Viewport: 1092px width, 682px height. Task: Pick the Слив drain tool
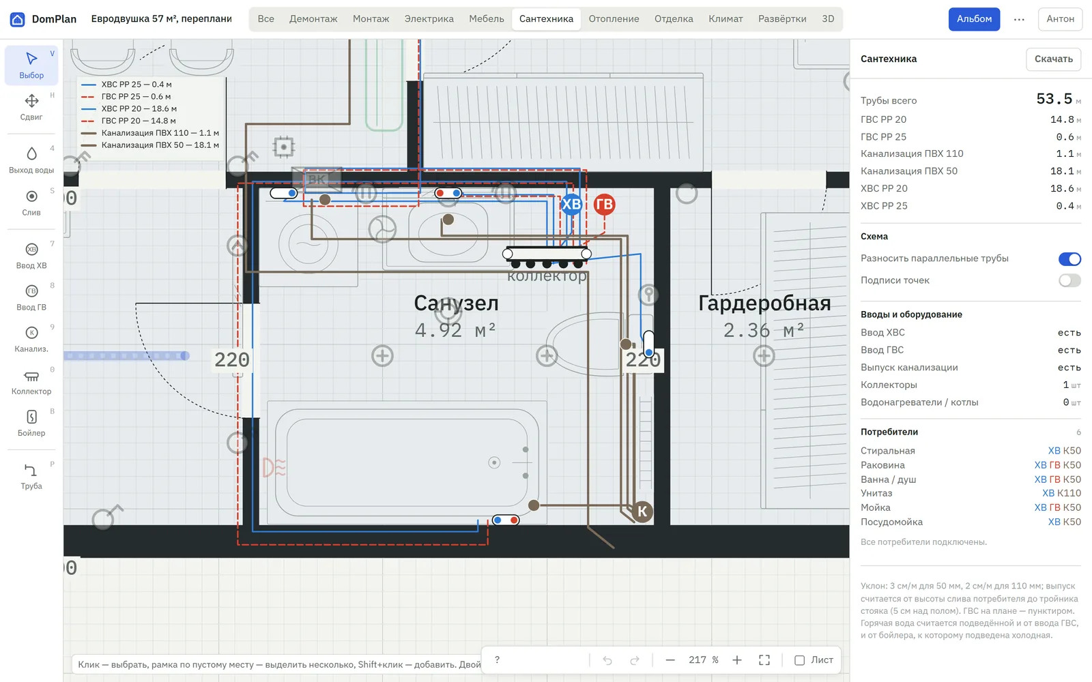click(x=31, y=203)
